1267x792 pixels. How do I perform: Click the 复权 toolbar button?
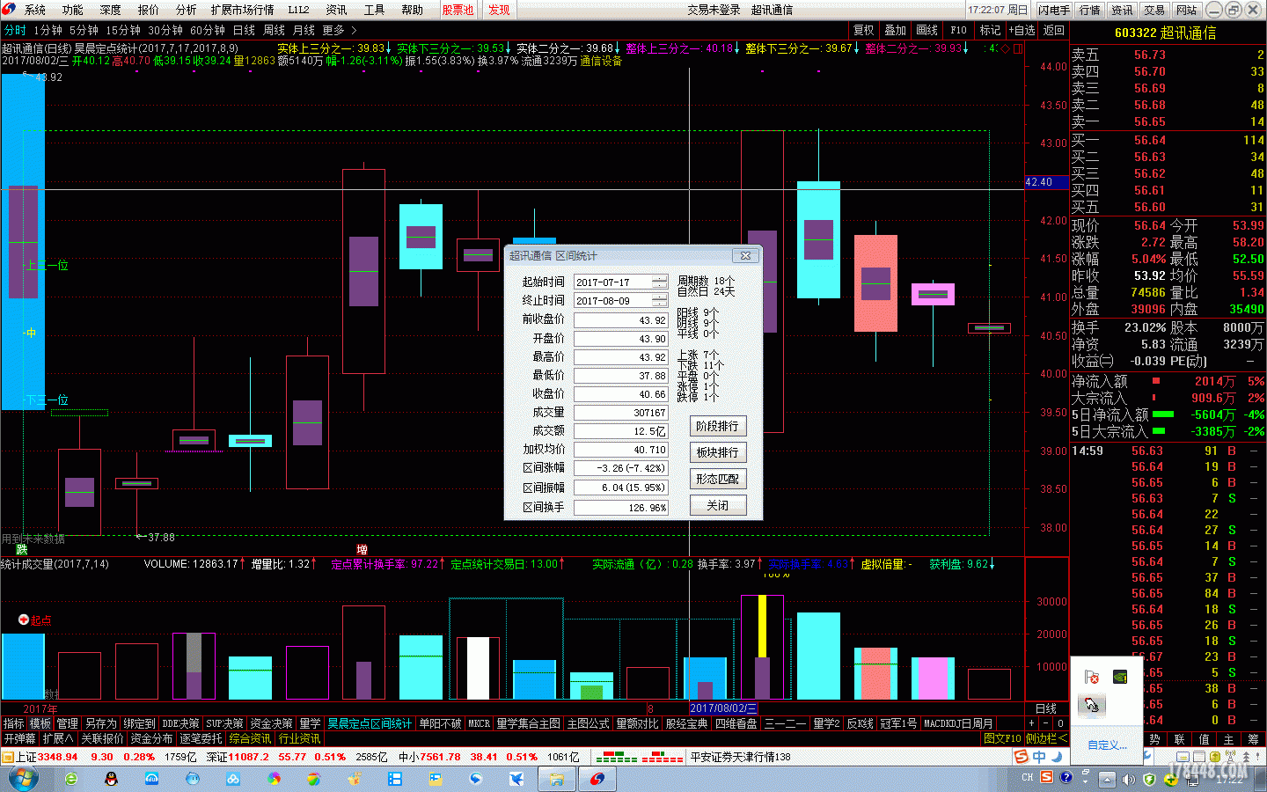pyautogui.click(x=864, y=30)
